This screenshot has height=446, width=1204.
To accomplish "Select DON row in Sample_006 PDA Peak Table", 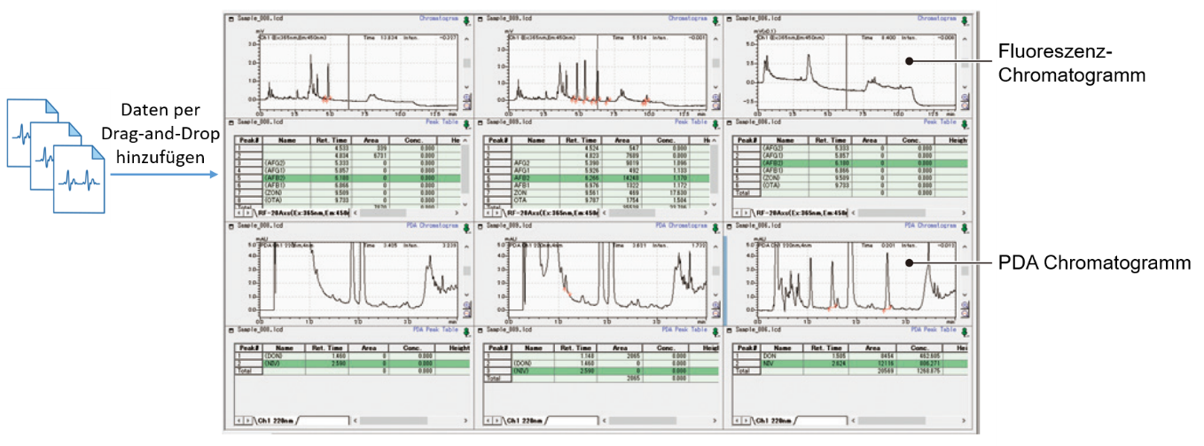I will tap(849, 356).
